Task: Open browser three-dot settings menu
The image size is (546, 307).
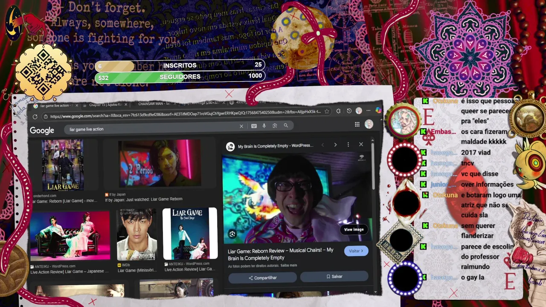Action: click(369, 110)
